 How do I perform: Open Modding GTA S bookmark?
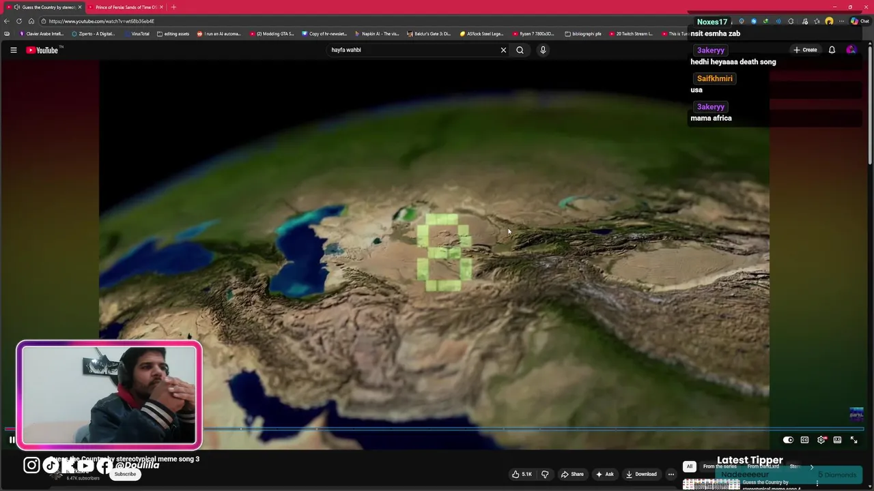point(272,33)
